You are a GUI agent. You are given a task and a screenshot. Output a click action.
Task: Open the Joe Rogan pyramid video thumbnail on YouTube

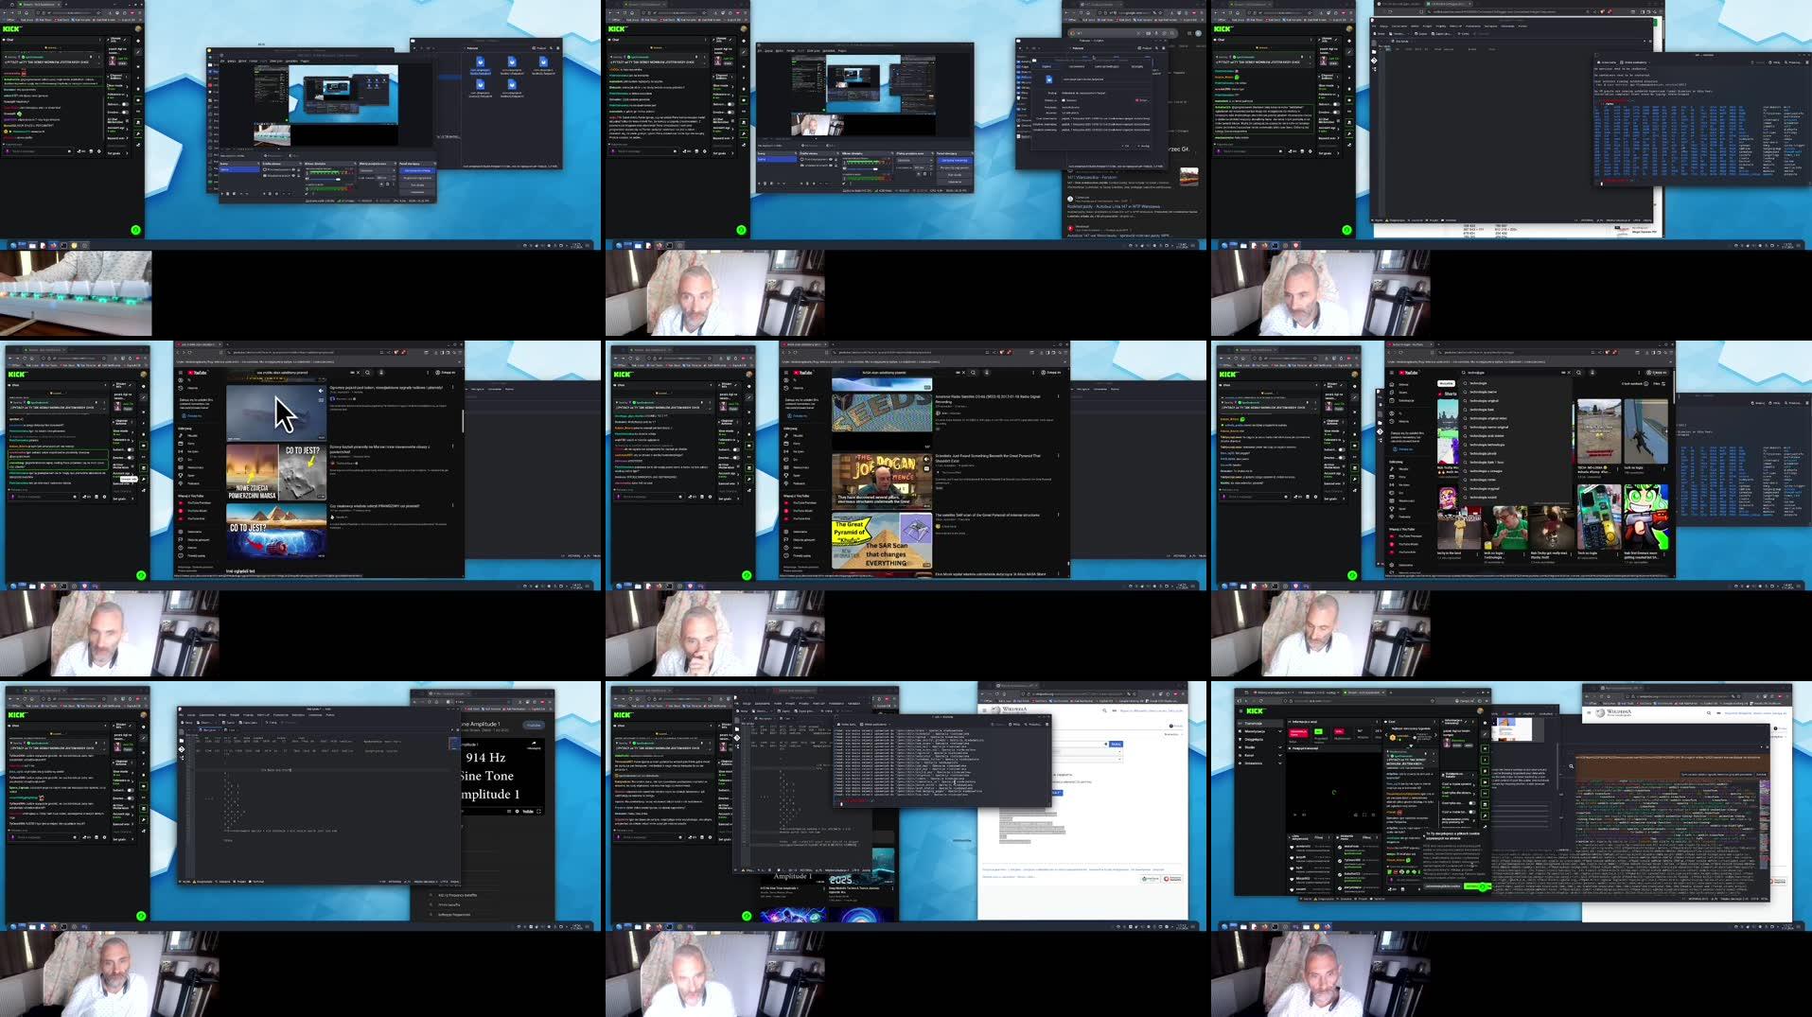tap(882, 481)
